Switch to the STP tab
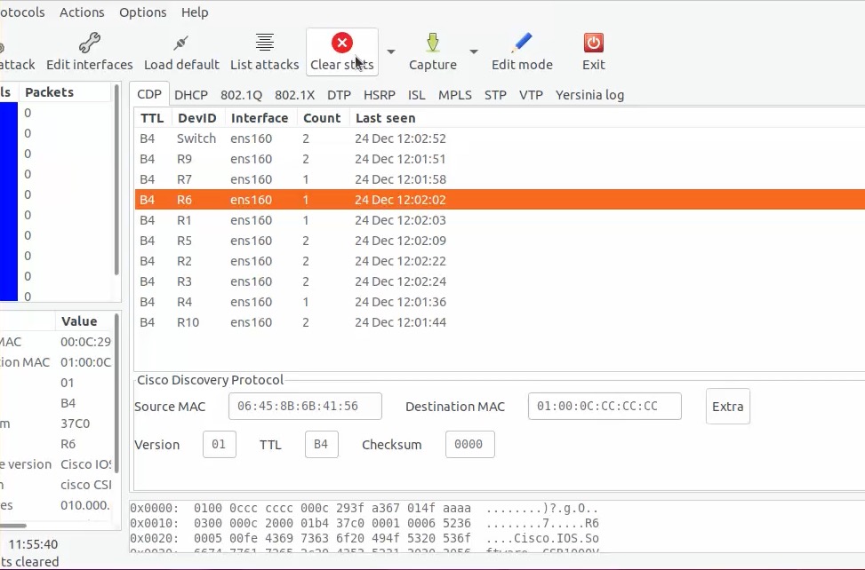865x570 pixels. point(495,95)
